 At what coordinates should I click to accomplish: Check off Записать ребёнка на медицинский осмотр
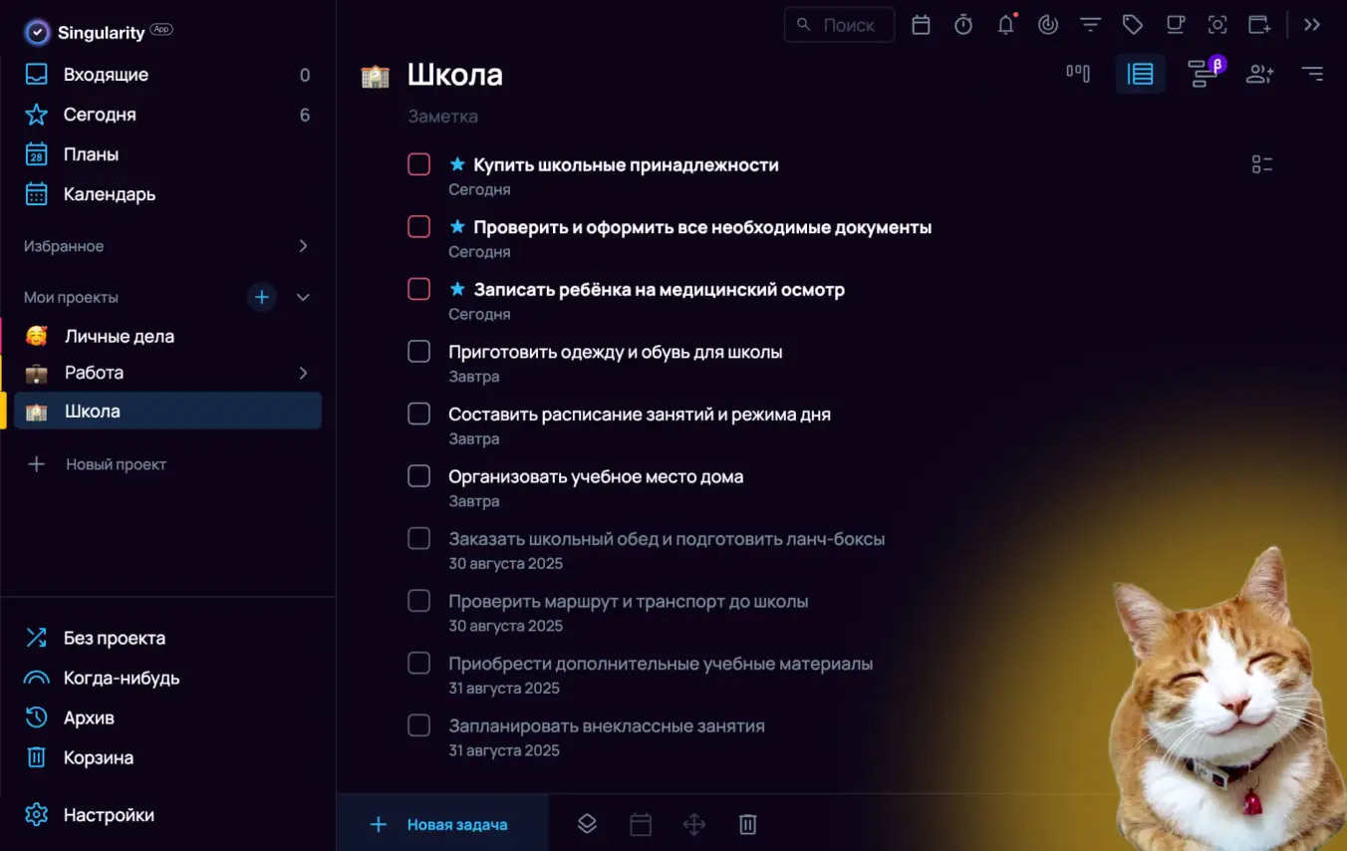pyautogui.click(x=419, y=289)
